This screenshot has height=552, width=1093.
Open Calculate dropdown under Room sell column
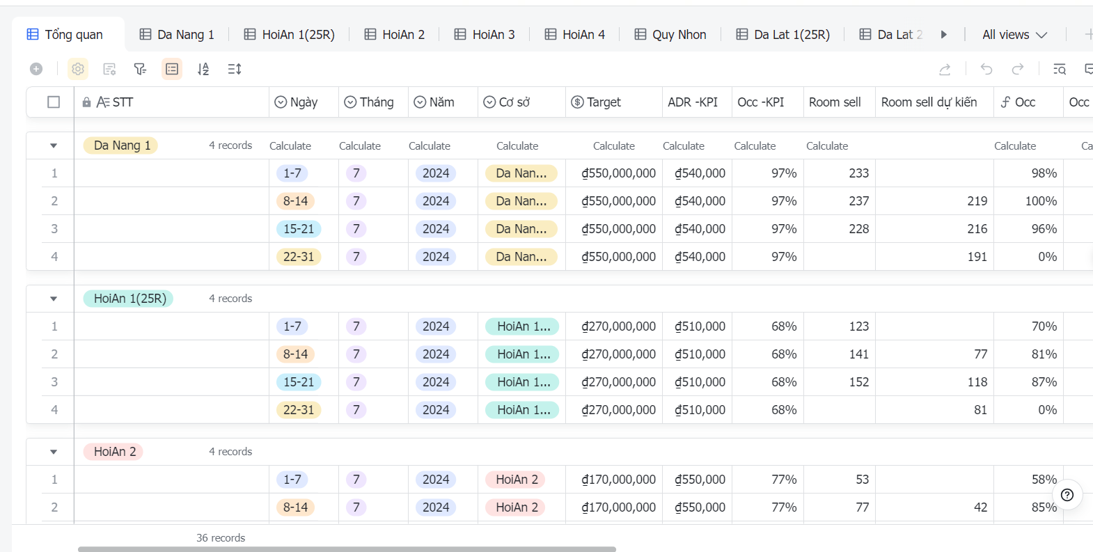pos(827,146)
